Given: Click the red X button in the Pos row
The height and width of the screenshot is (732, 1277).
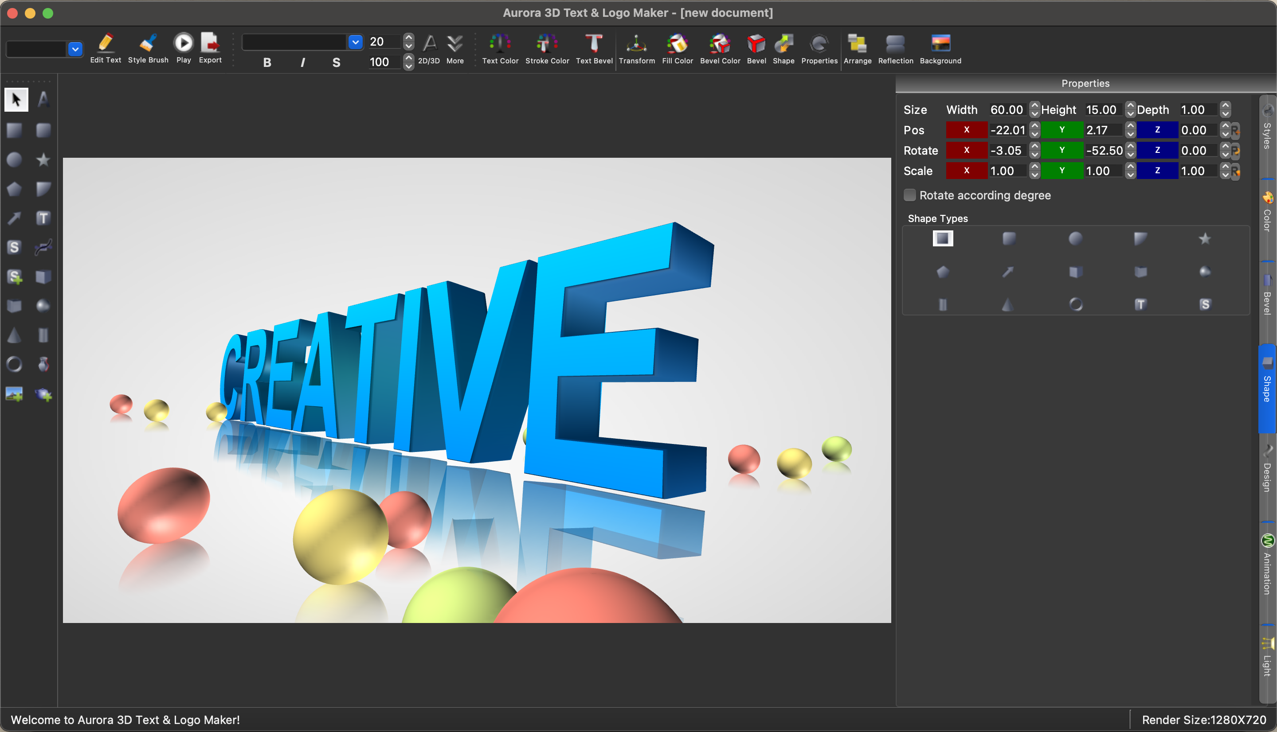Looking at the screenshot, I should [966, 130].
